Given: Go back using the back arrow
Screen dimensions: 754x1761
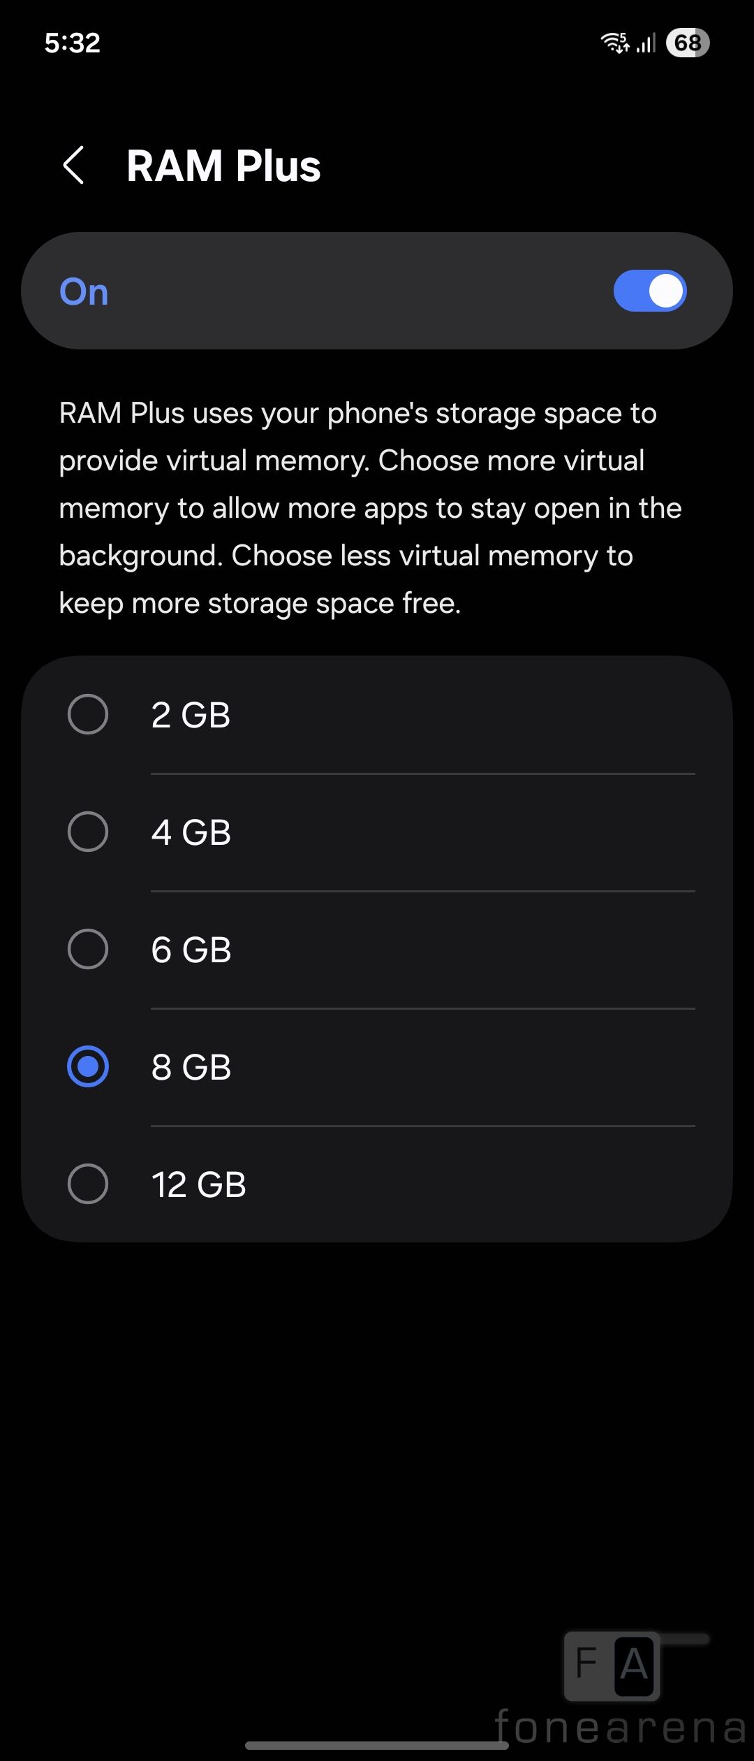Looking at the screenshot, I should [74, 166].
